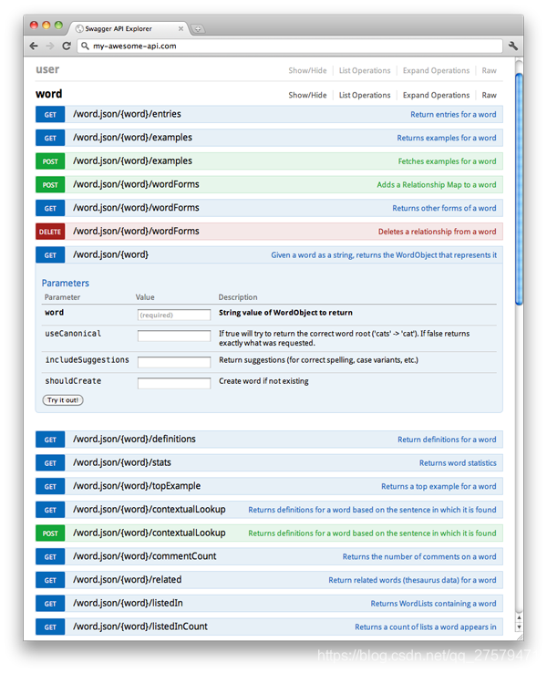Collapse the word section heading

pos(49,94)
